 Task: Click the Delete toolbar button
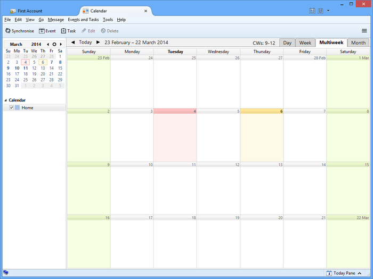point(110,31)
